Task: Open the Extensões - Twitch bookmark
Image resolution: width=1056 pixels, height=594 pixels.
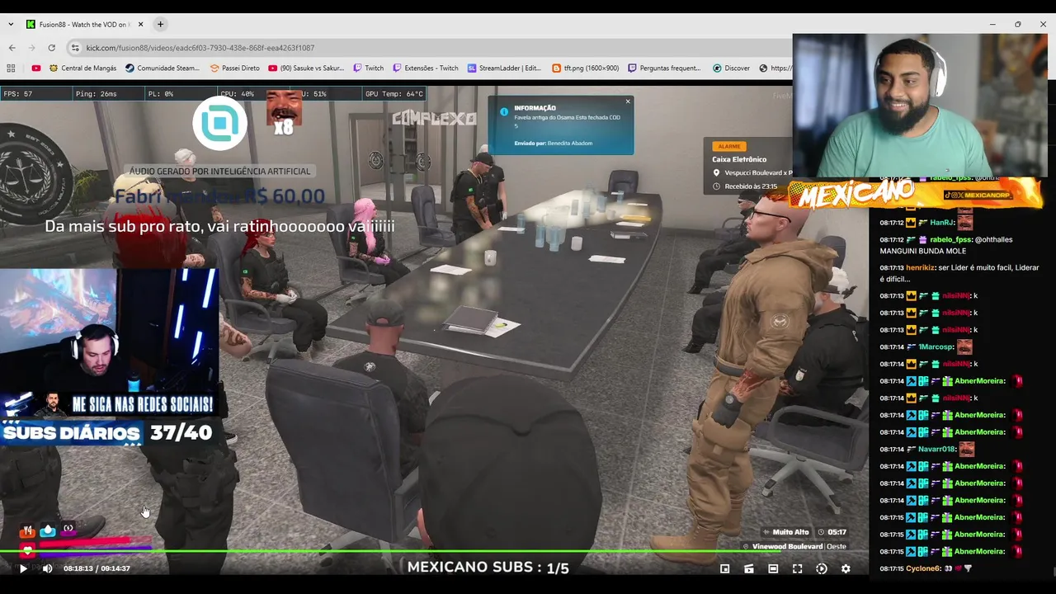Action: (x=426, y=68)
